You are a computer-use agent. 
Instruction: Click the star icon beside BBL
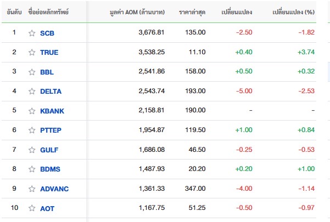pyautogui.click(x=32, y=72)
